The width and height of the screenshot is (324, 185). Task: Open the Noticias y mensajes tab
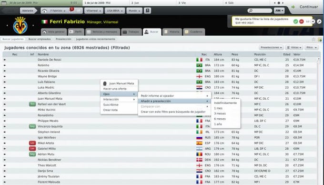[x=103, y=32]
